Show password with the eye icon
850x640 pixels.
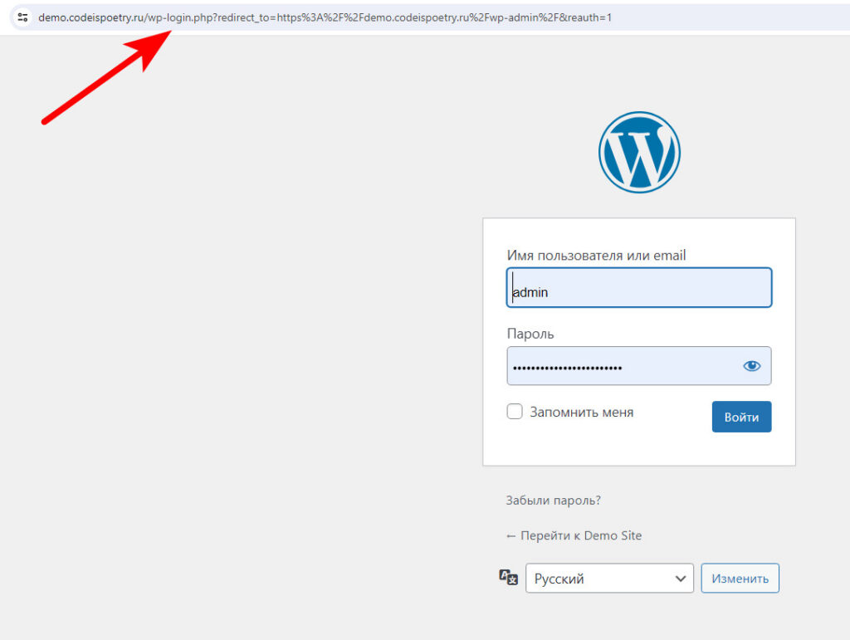751,366
